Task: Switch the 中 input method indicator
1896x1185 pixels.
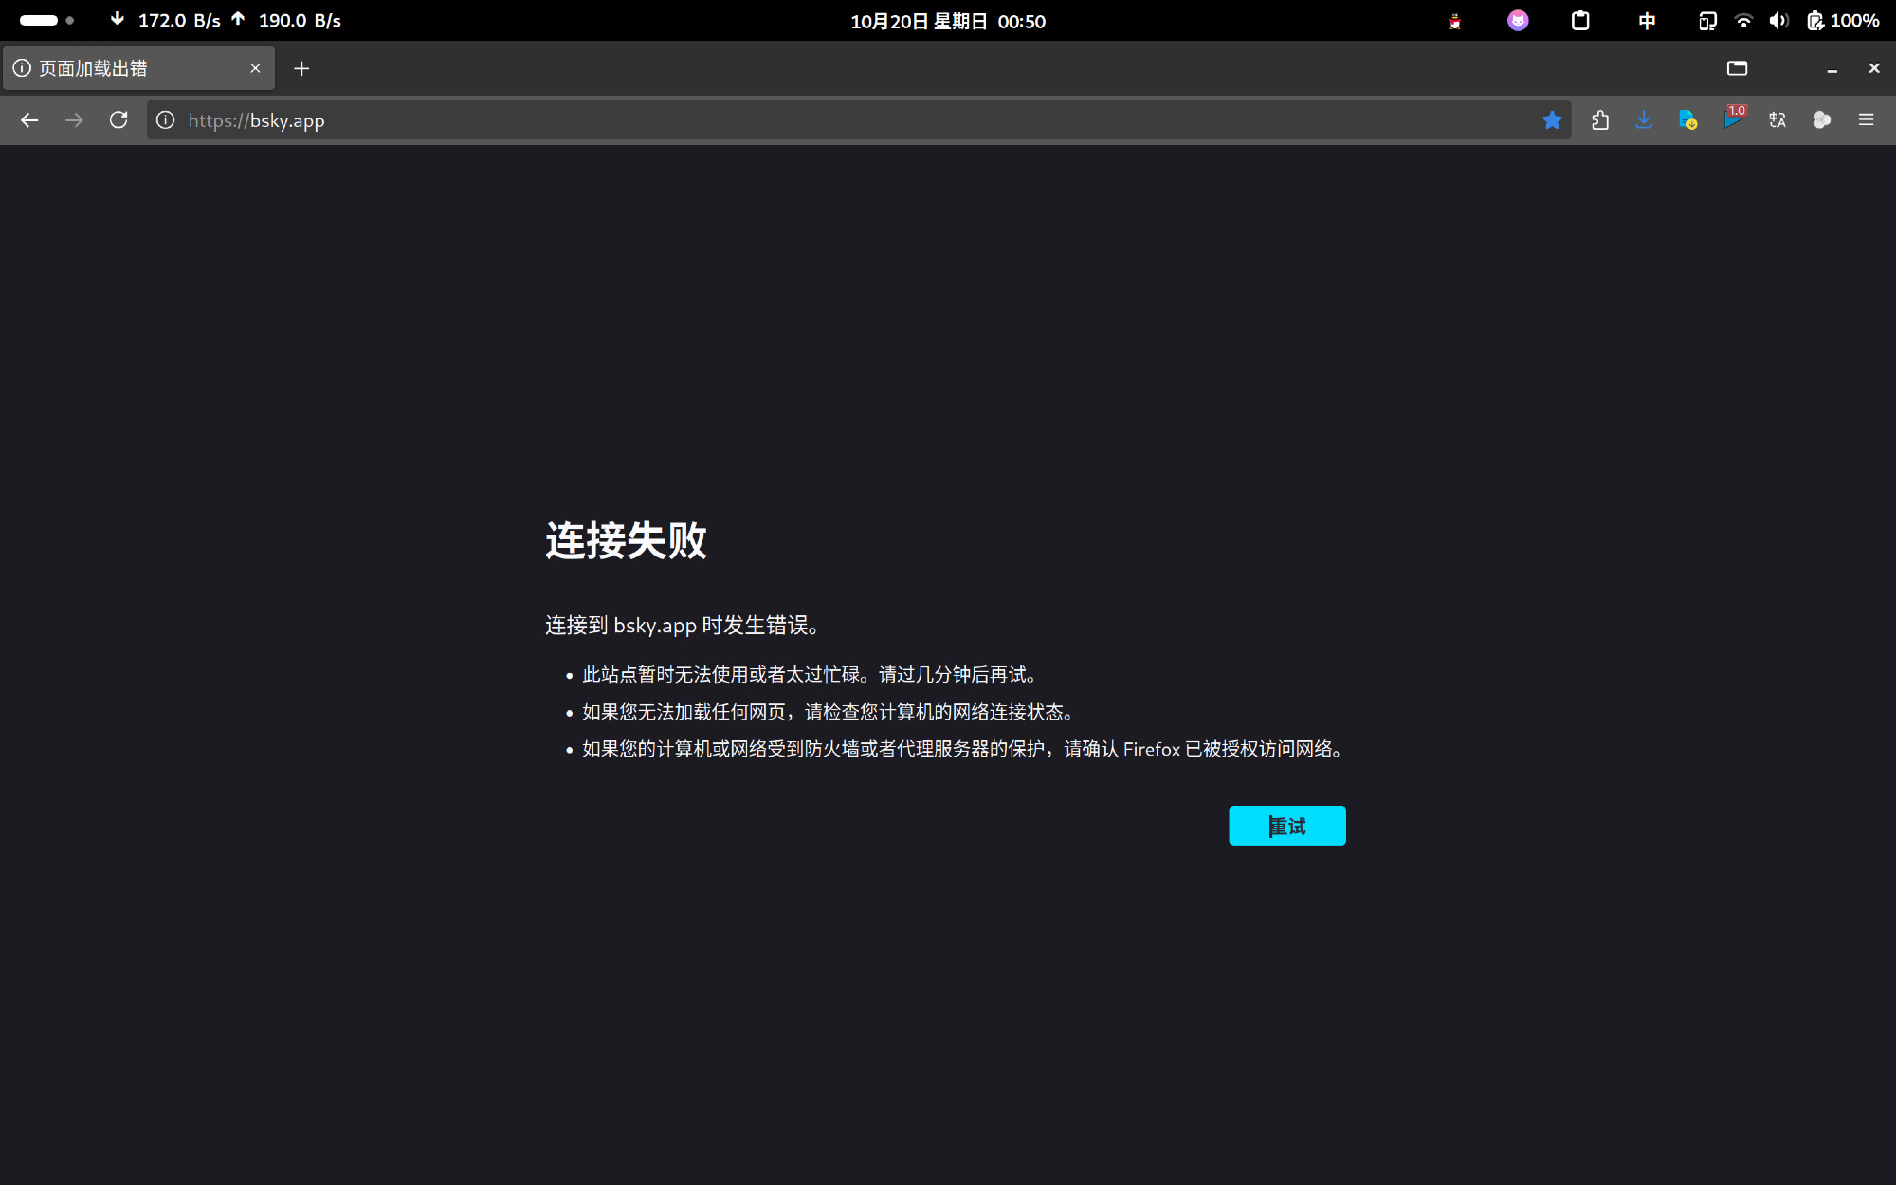Action: coord(1647,21)
